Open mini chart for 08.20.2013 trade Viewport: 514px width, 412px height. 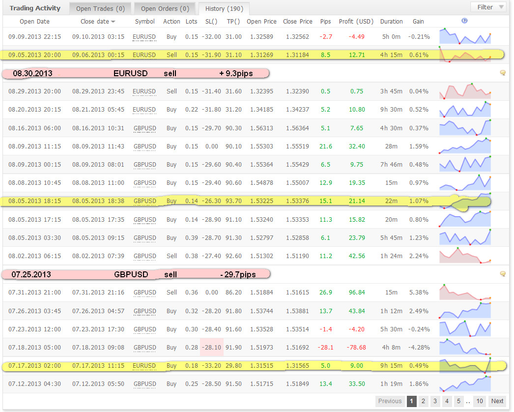tap(465, 109)
